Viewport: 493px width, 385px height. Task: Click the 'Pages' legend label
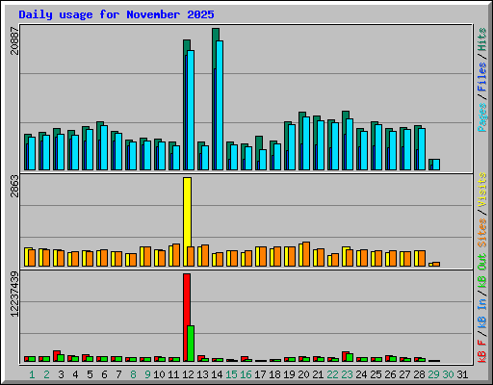pos(482,117)
